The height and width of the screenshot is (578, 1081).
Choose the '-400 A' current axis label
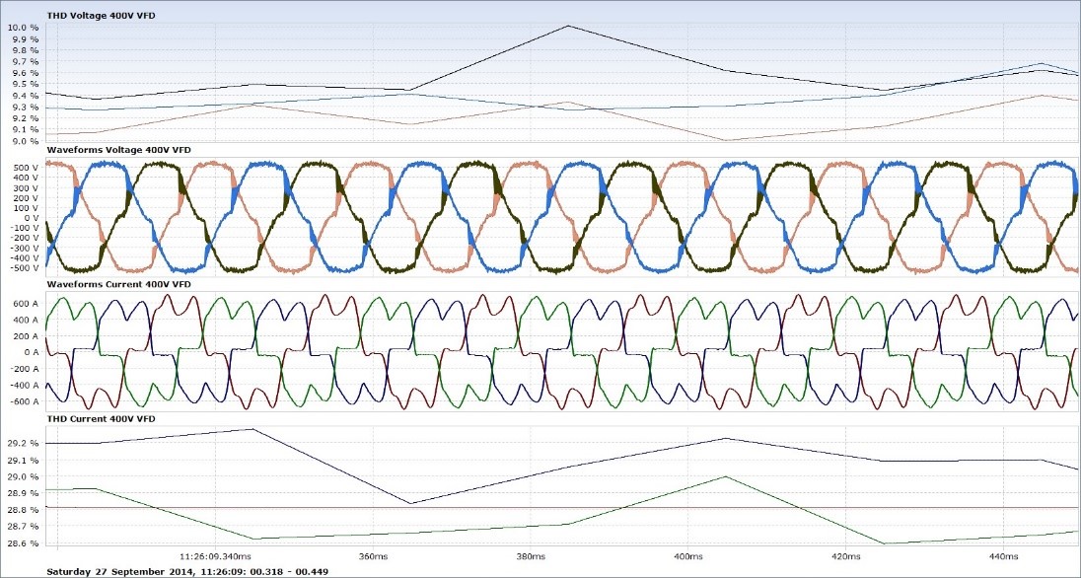pos(24,385)
